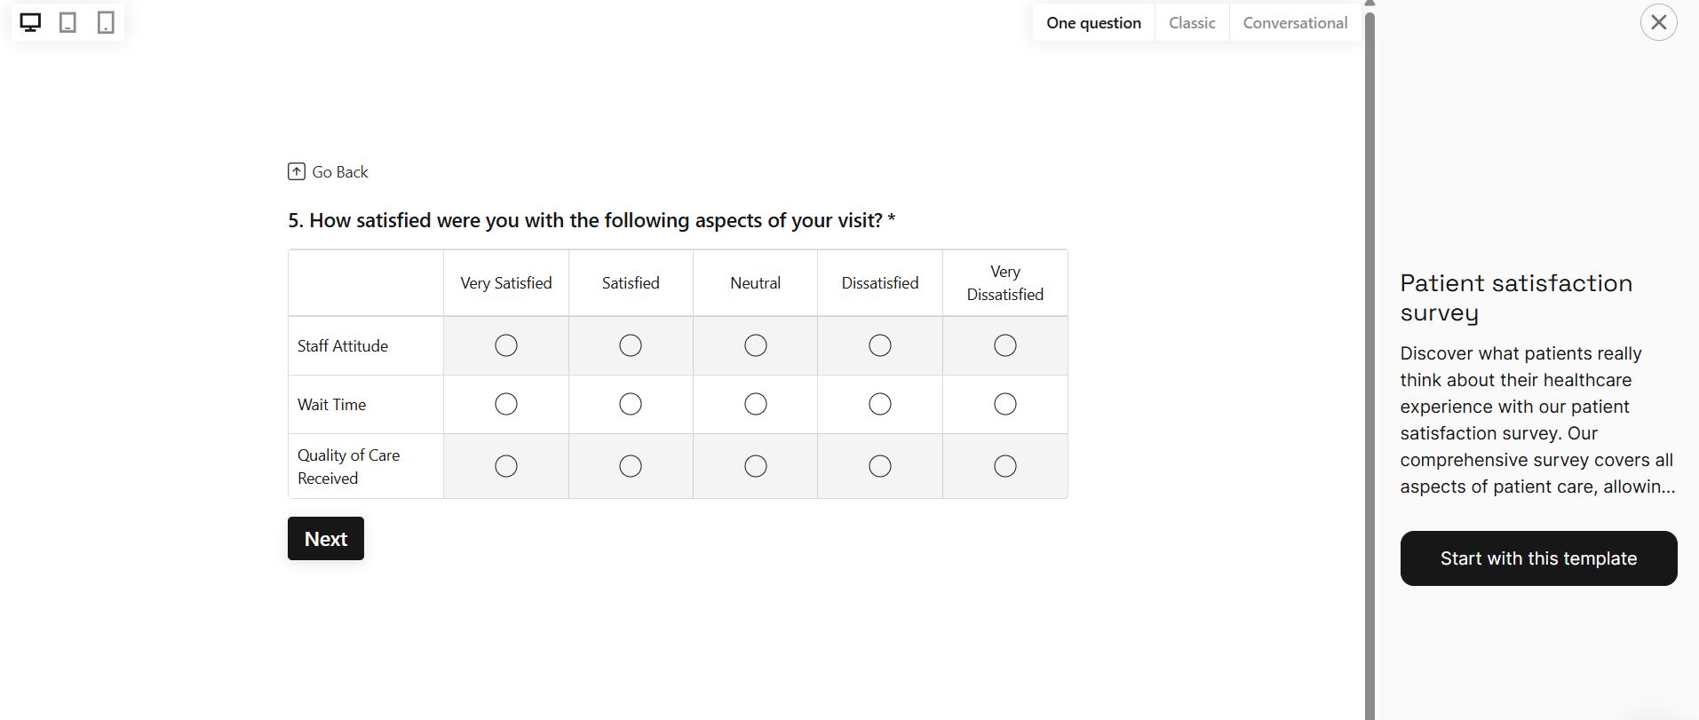
Task: Switch to the Classic view tab
Action: coord(1192,23)
